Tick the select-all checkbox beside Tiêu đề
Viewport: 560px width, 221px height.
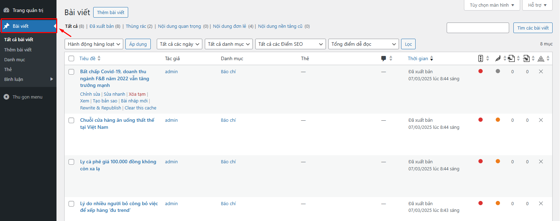click(71, 58)
